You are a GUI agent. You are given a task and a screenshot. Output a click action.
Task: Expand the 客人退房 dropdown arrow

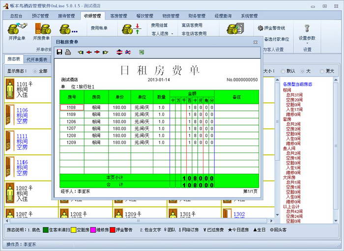point(172,34)
